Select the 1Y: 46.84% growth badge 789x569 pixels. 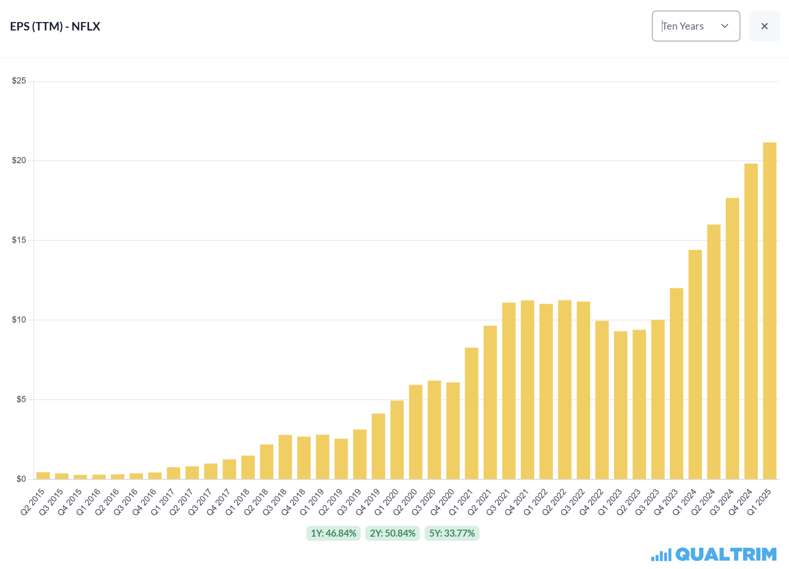point(334,533)
